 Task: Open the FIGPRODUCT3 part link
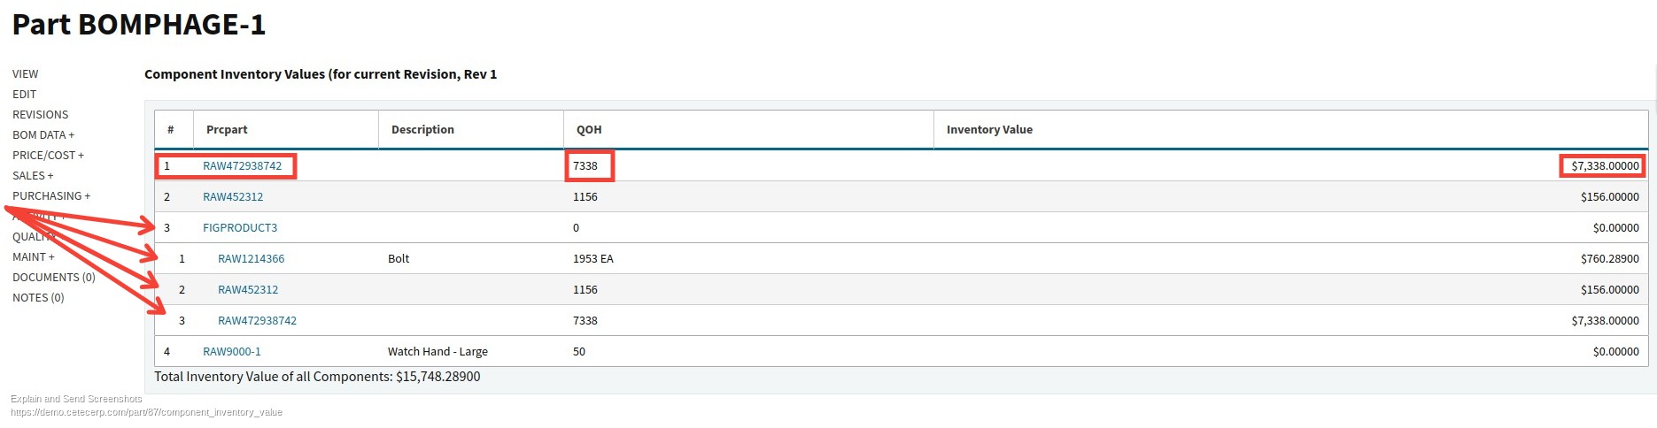point(240,228)
